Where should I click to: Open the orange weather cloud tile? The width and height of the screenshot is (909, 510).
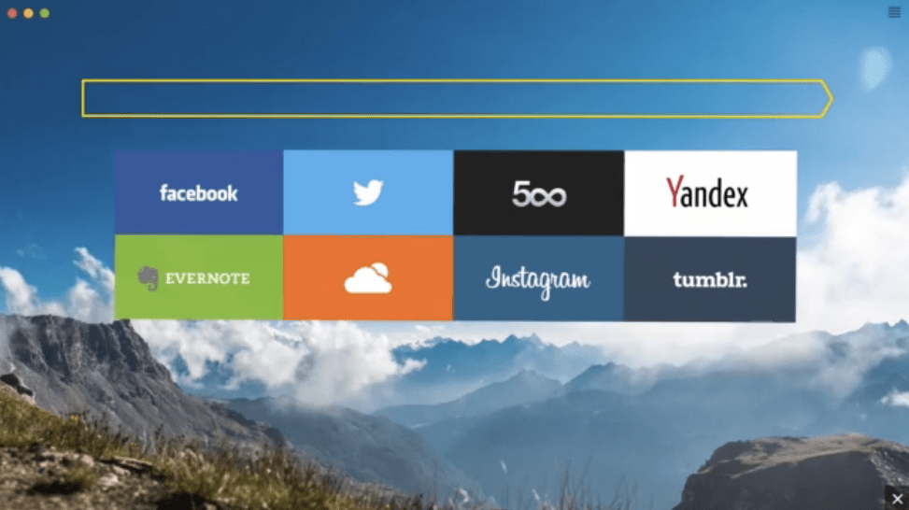click(x=368, y=277)
